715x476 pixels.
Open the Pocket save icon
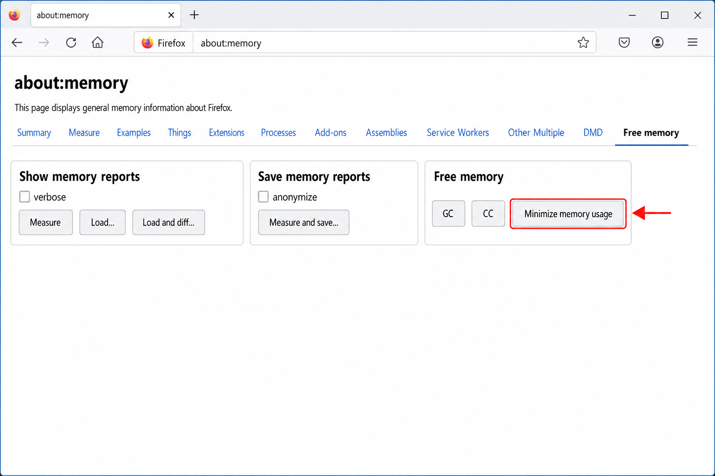pos(624,43)
